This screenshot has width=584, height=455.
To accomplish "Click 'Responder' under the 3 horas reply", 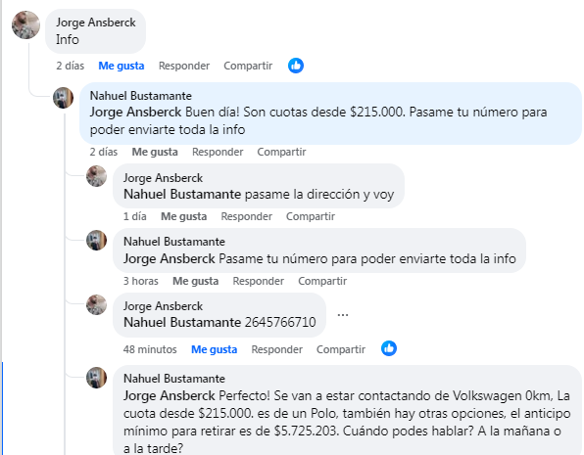I will tap(259, 281).
